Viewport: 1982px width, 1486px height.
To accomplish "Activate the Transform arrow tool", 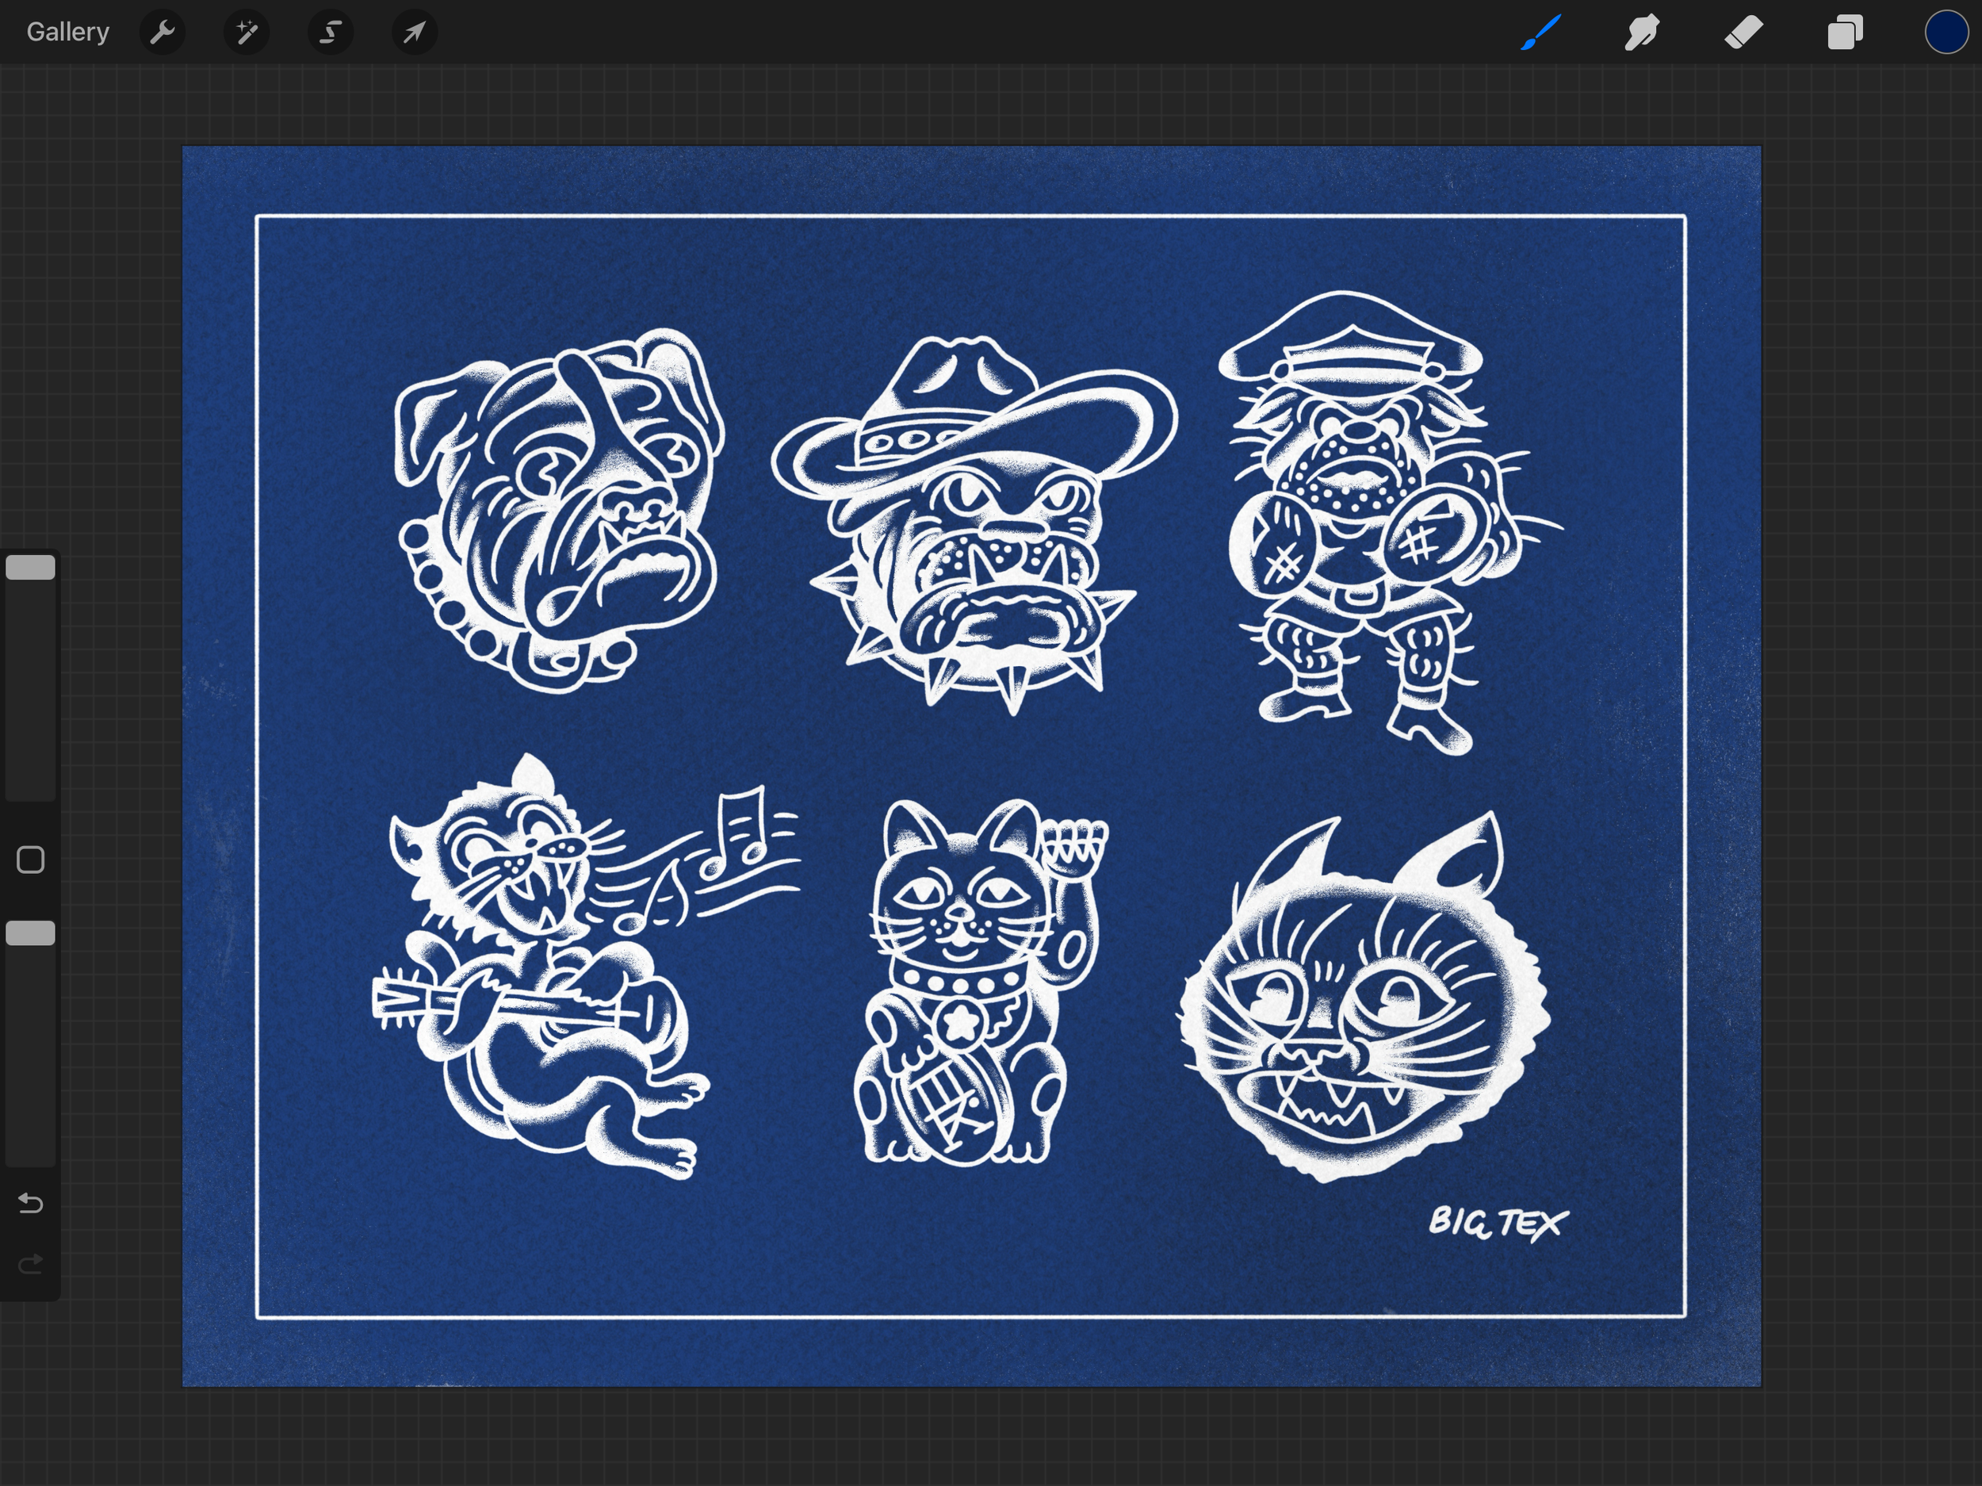I will point(414,33).
